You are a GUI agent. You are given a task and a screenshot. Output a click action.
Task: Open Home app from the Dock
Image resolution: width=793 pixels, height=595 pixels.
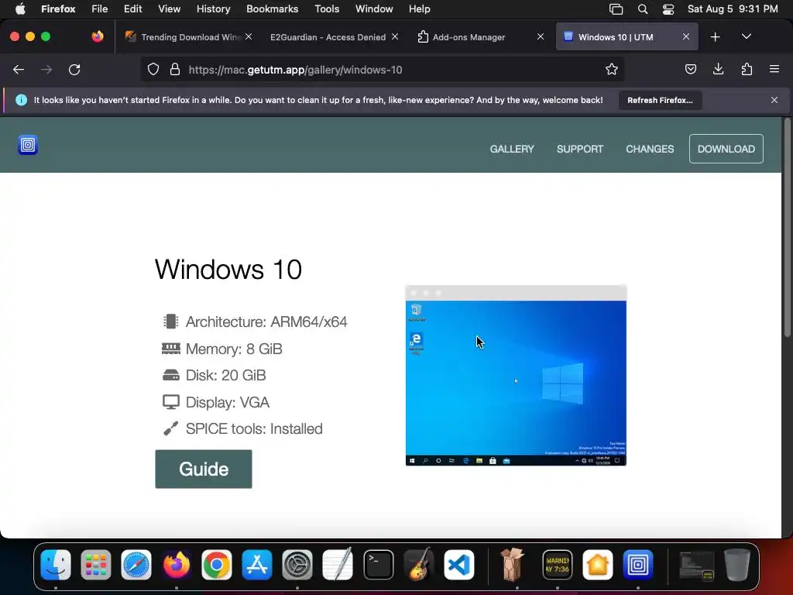click(597, 565)
